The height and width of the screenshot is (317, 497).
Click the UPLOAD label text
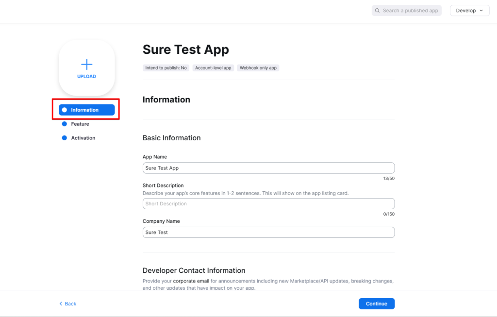coord(86,77)
